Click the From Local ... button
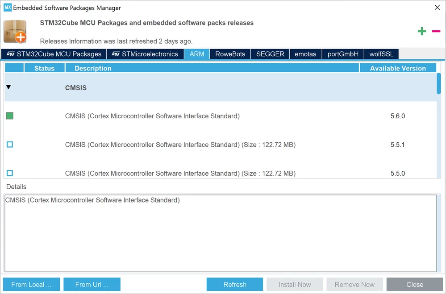 click(31, 284)
